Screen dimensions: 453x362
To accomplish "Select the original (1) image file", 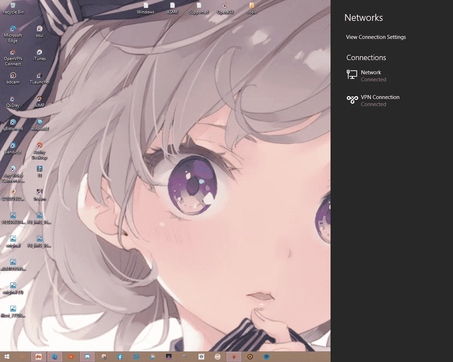I will (13, 288).
